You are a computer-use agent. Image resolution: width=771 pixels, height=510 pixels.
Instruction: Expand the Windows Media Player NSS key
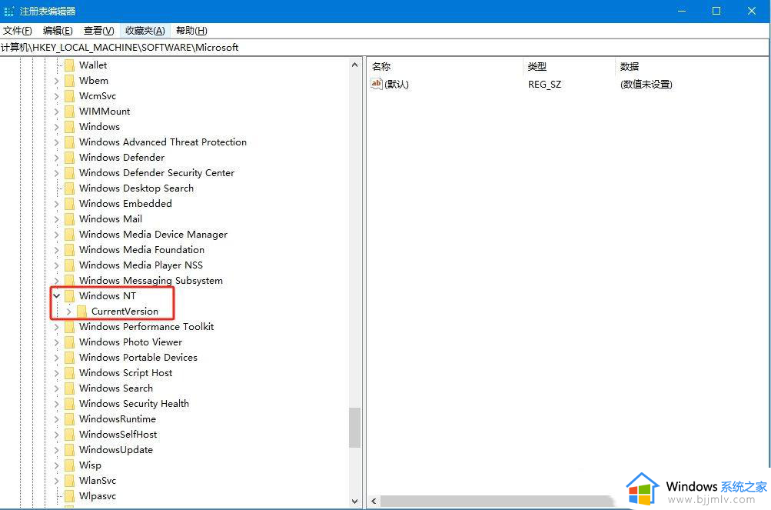[57, 265]
